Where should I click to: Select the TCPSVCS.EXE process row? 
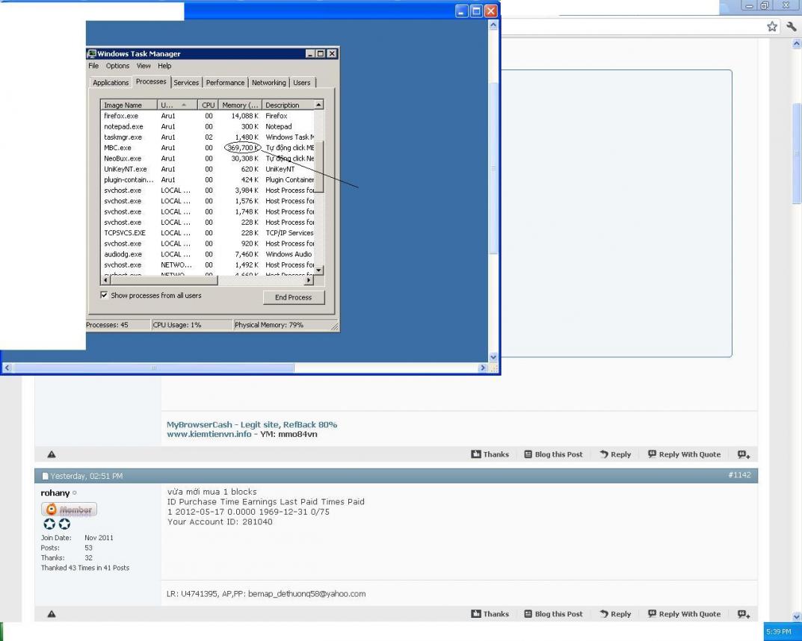point(208,232)
